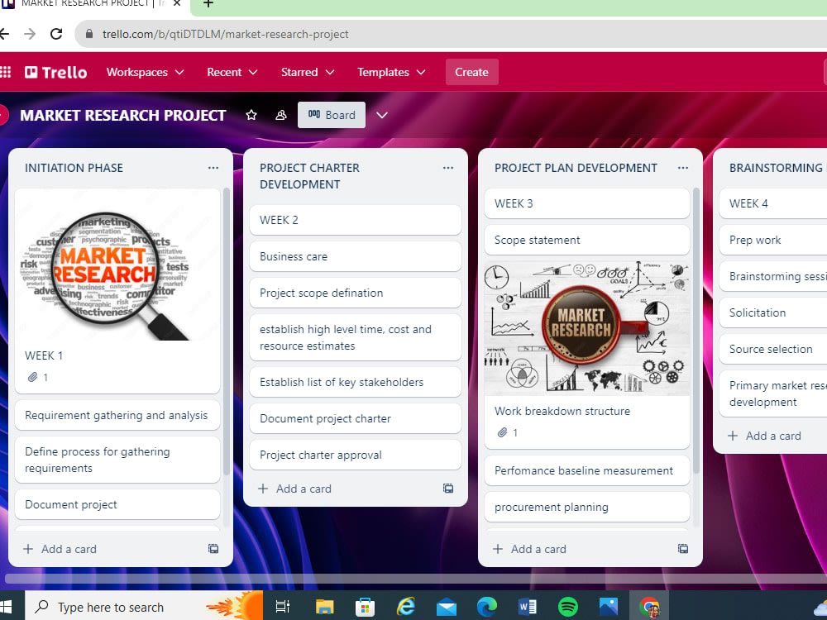Open Spotify from taskbar
This screenshot has width=827, height=620.
568,607
